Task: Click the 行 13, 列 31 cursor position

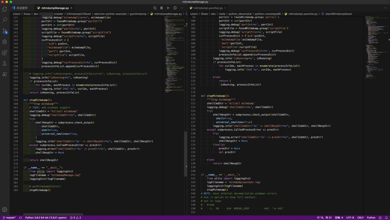Action: (x=324, y=217)
